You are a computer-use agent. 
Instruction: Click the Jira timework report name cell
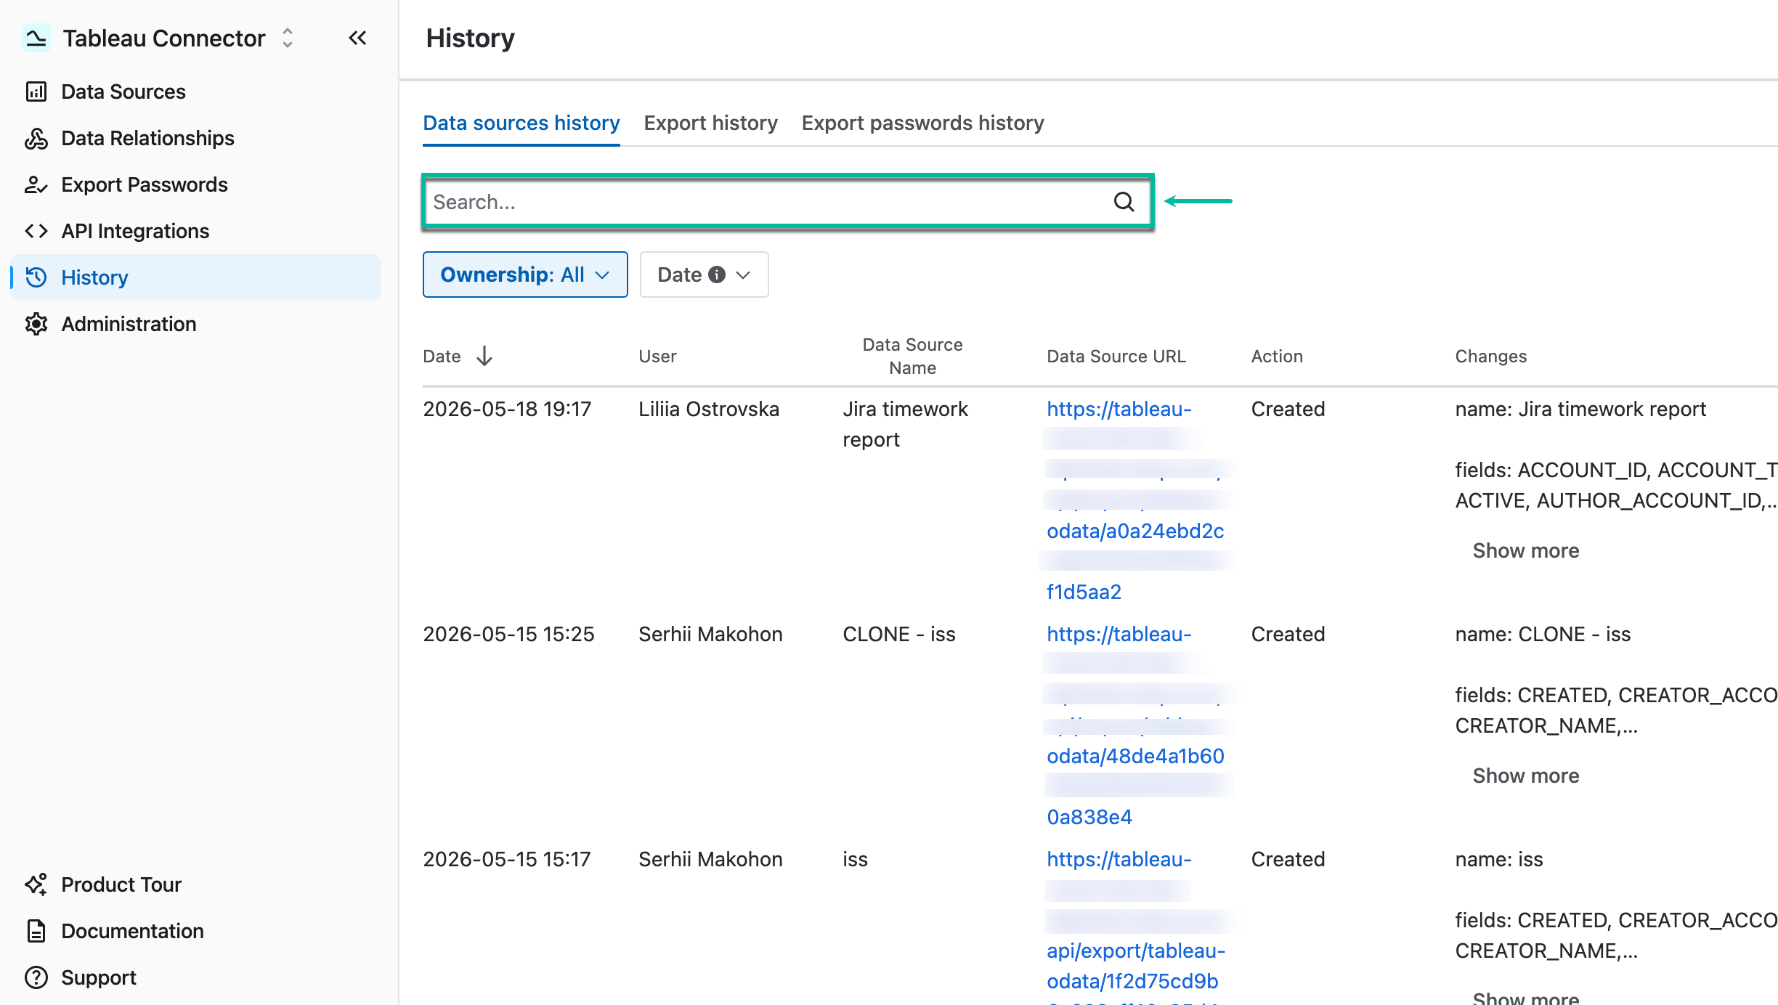click(x=905, y=424)
